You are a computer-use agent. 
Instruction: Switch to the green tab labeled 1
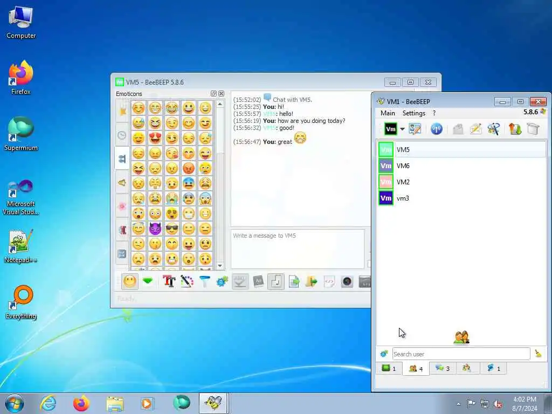389,368
